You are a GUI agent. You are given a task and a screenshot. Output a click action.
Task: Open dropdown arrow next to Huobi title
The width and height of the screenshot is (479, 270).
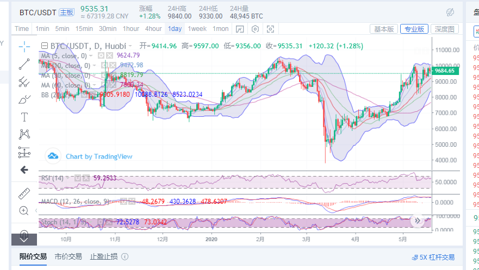131,46
